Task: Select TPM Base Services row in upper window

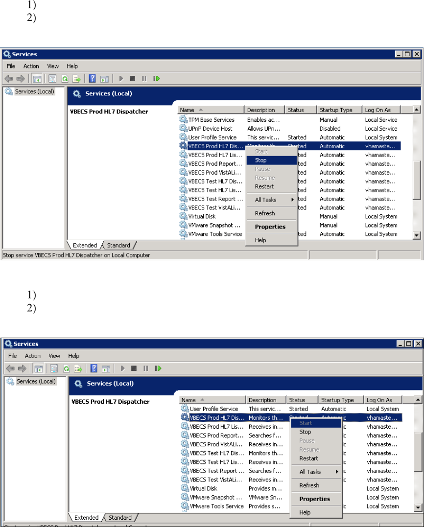Action: tap(289, 120)
